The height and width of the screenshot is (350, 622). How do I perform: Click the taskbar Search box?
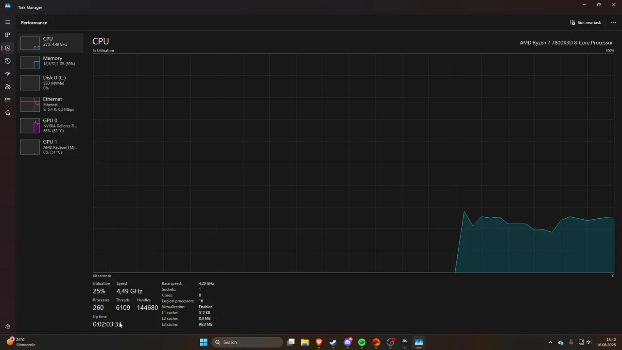[x=247, y=342]
